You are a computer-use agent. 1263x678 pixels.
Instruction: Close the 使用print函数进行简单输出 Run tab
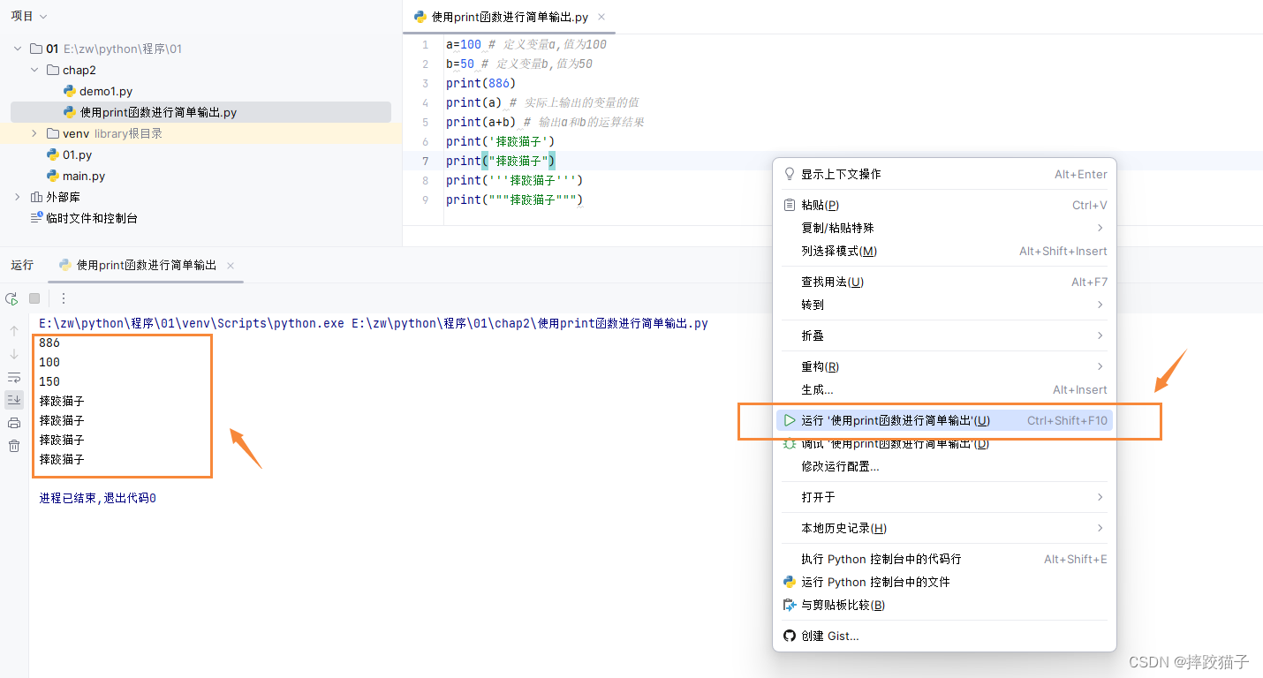(231, 265)
